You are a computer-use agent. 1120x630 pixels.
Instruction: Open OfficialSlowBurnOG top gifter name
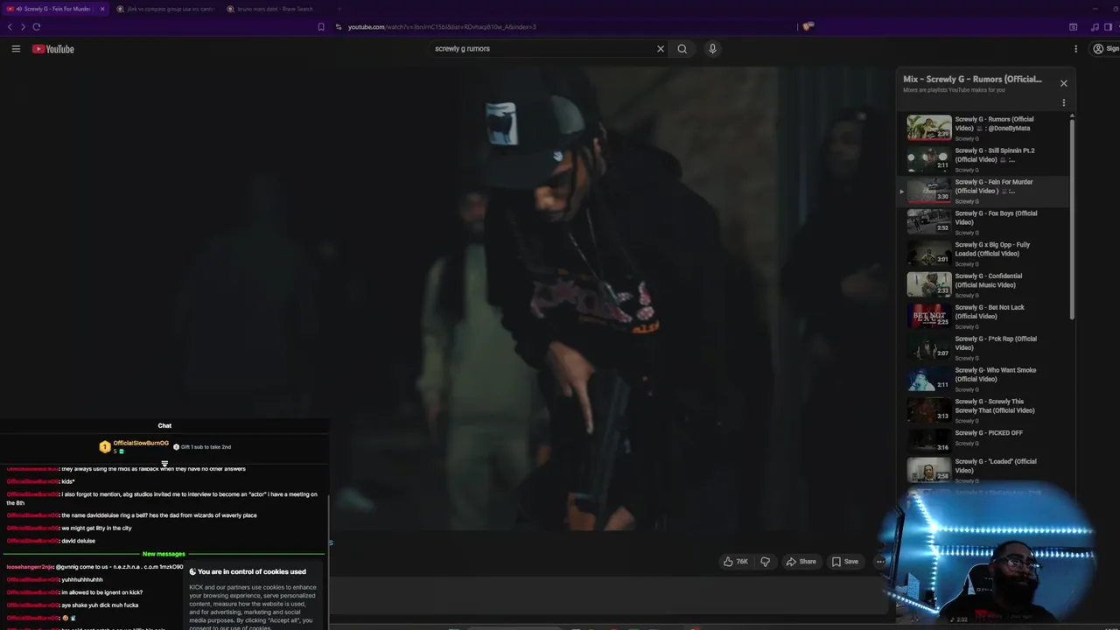tap(141, 444)
